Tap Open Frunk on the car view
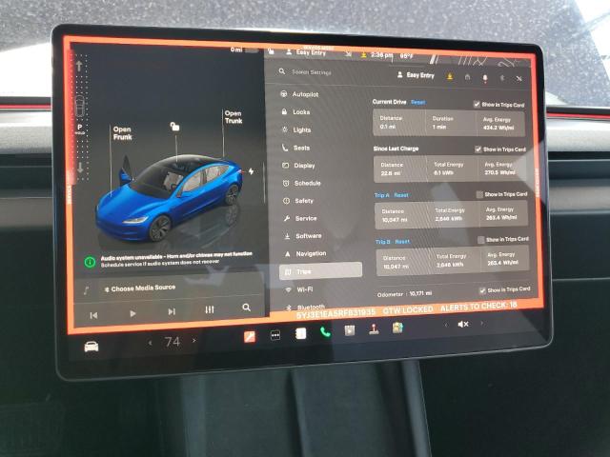 click(x=123, y=133)
